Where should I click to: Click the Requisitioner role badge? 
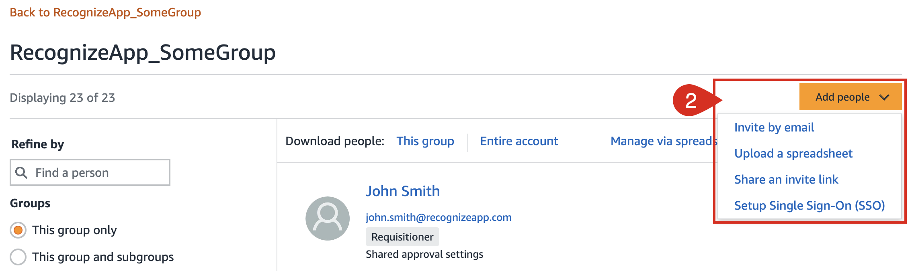click(402, 237)
